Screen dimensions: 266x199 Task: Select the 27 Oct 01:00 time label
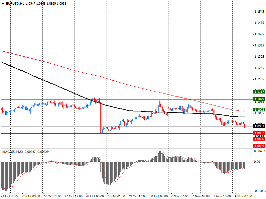[x=52, y=196]
